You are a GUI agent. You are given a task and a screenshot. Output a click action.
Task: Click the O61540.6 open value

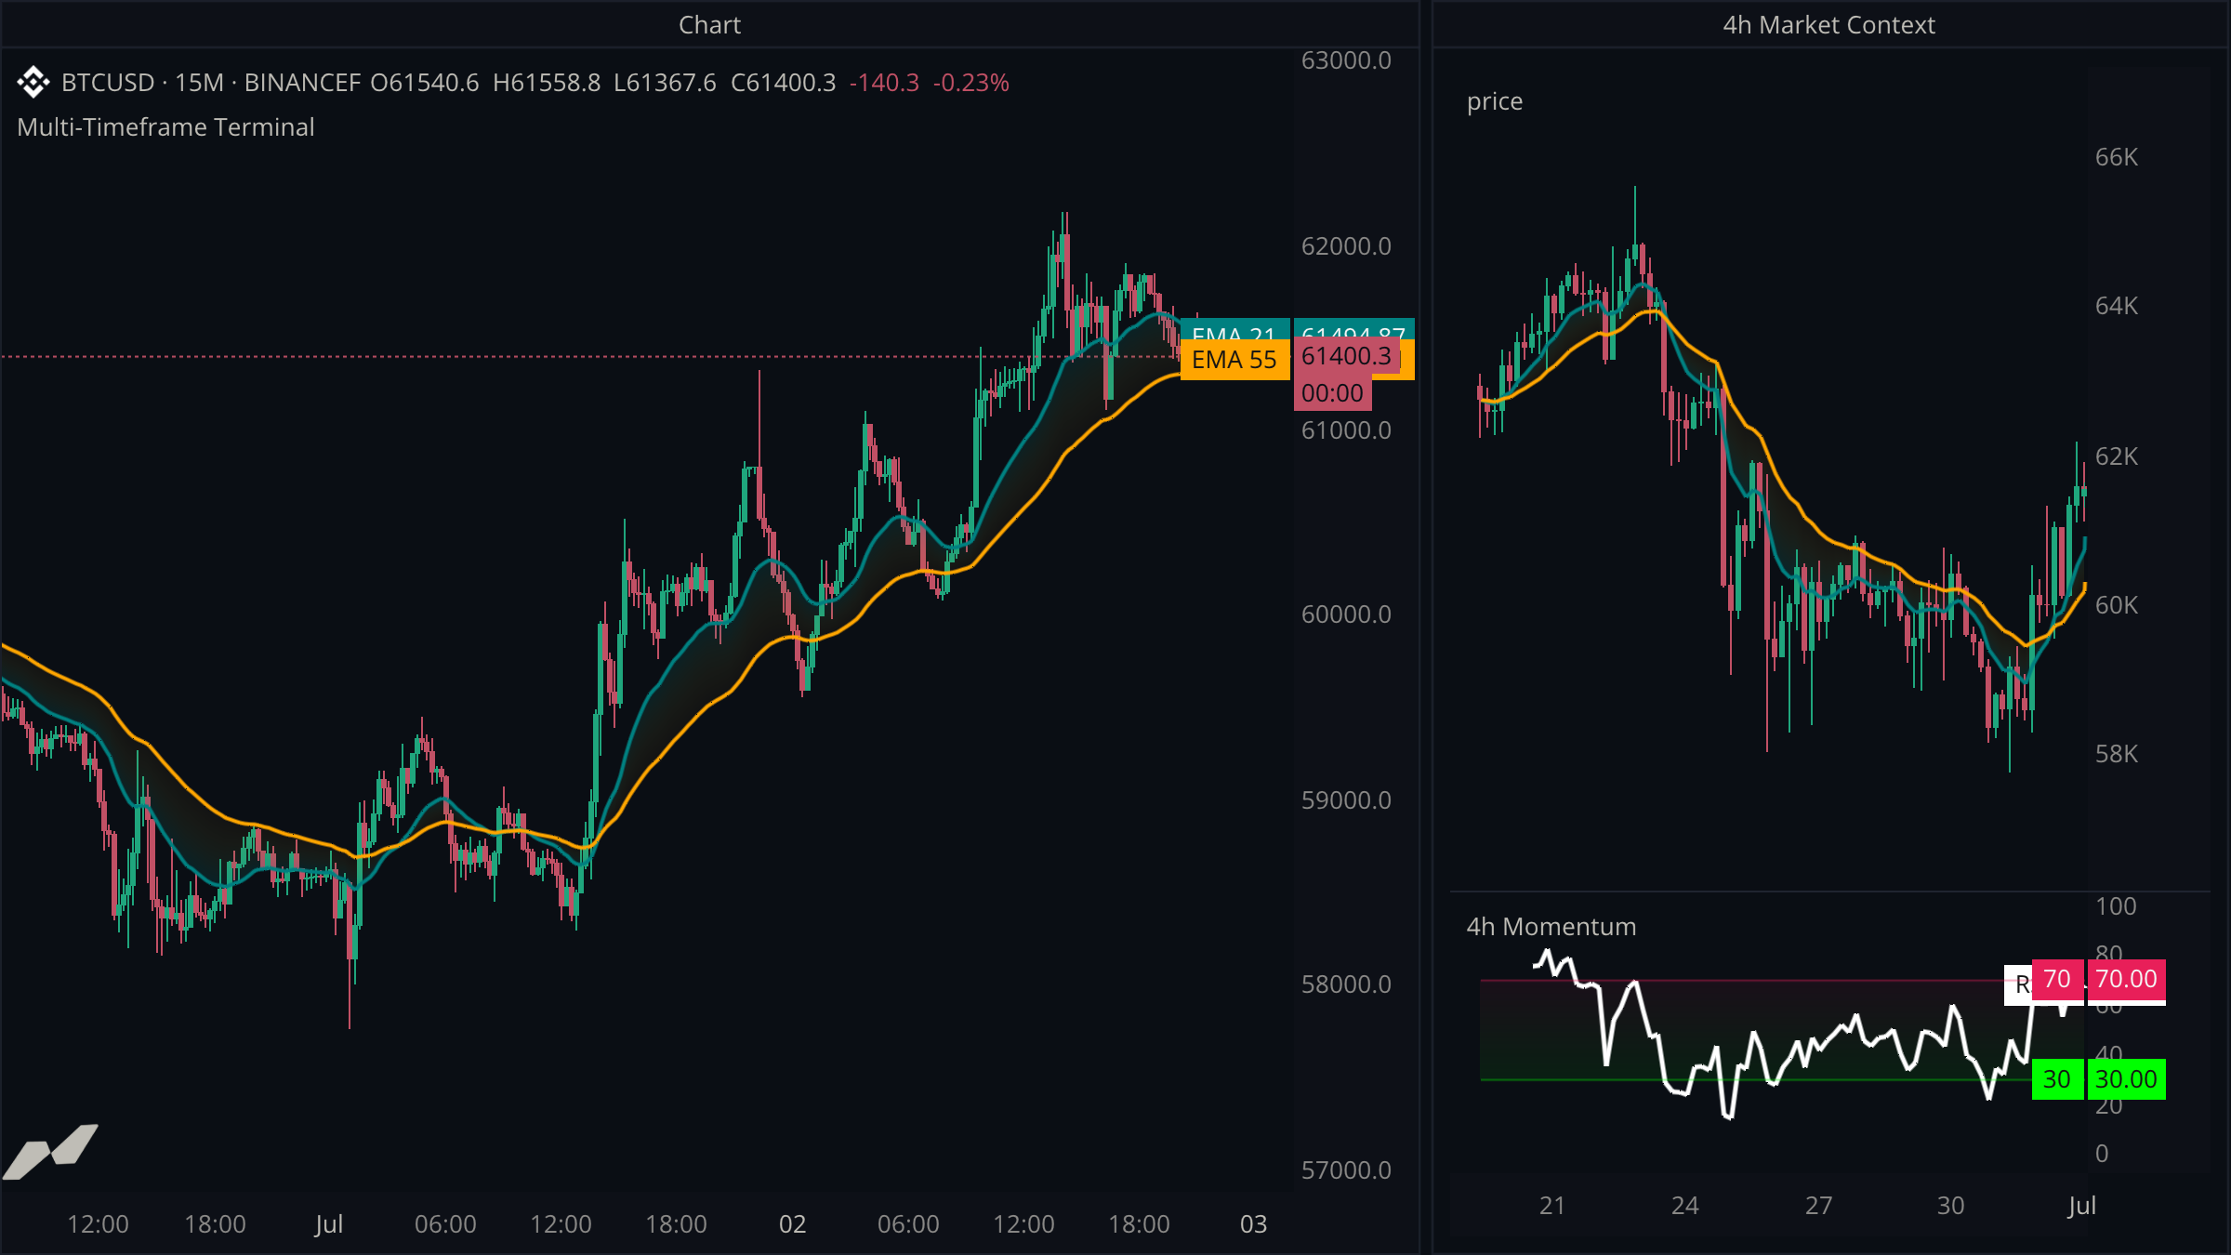pos(425,83)
